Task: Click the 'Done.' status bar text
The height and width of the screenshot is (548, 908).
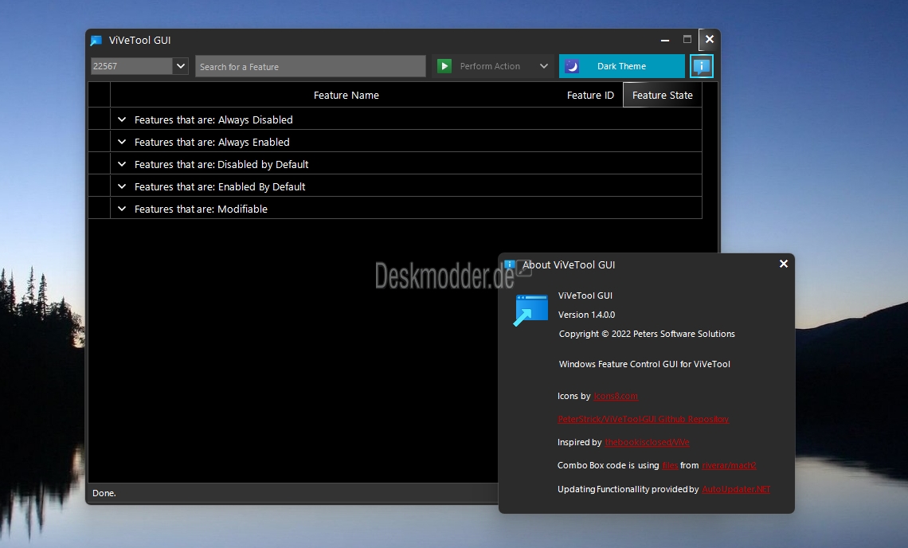Action: 104,494
